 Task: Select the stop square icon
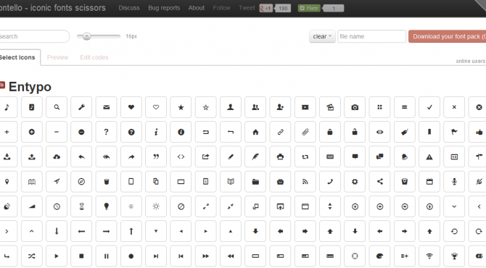coord(81,256)
